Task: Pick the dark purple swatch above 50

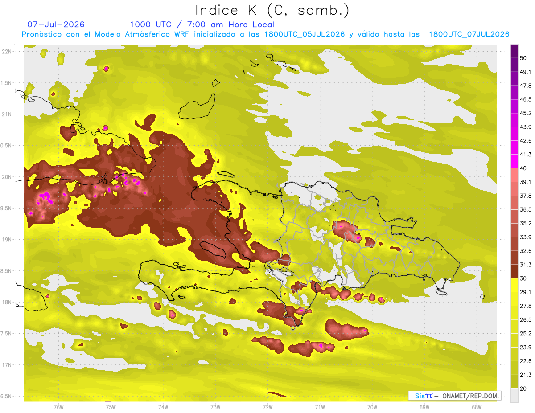Action: pos(514,51)
